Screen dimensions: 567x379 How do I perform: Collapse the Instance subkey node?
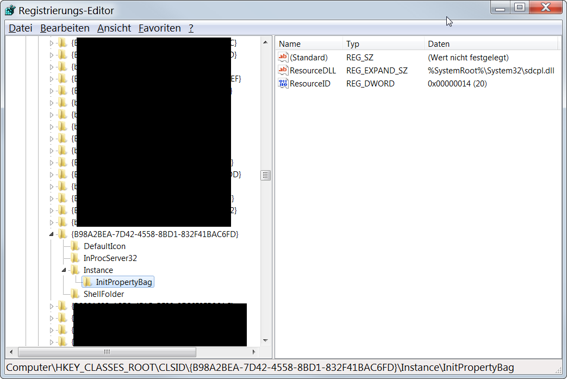64,270
